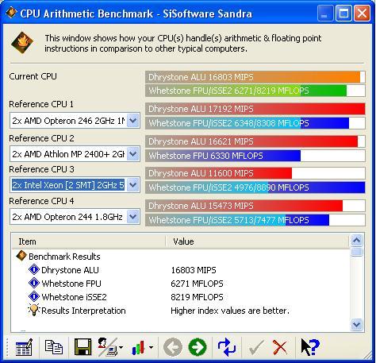The width and height of the screenshot is (376, 363).
Task: Click the info icon beside Whetstone iSSE2
Action: [x=34, y=296]
